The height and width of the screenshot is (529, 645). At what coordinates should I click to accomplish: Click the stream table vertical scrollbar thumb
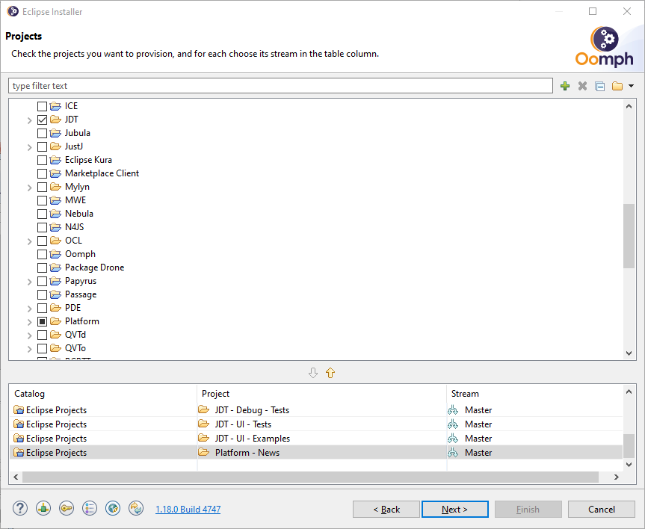[629, 446]
